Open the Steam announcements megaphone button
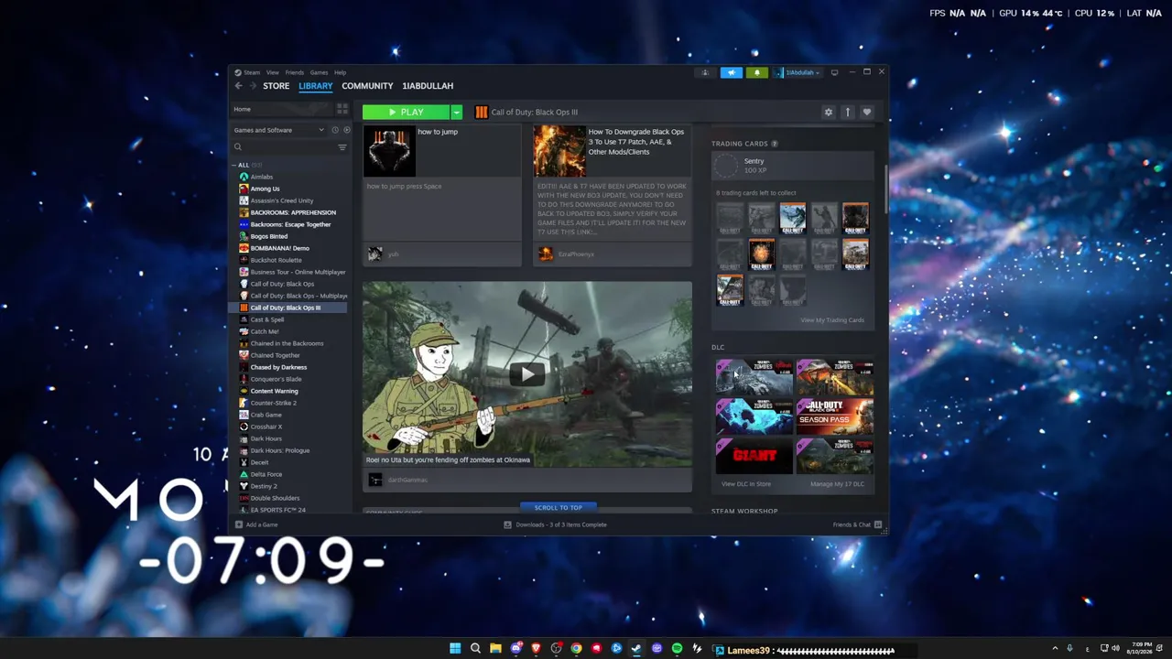This screenshot has height=659, width=1172. 731,72
